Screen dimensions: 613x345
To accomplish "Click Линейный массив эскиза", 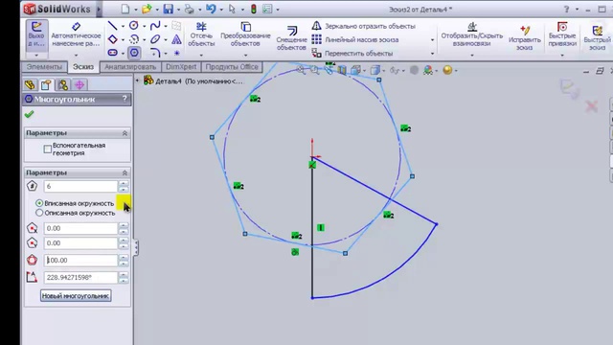I will (x=355, y=40).
